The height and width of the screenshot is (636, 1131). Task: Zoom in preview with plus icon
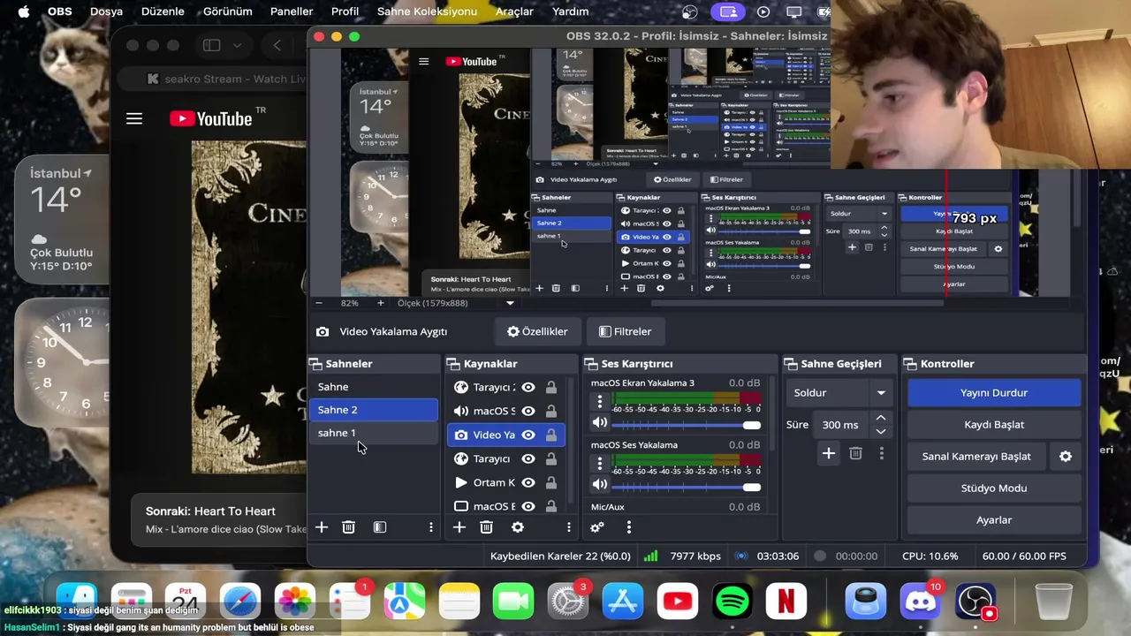[x=381, y=303]
